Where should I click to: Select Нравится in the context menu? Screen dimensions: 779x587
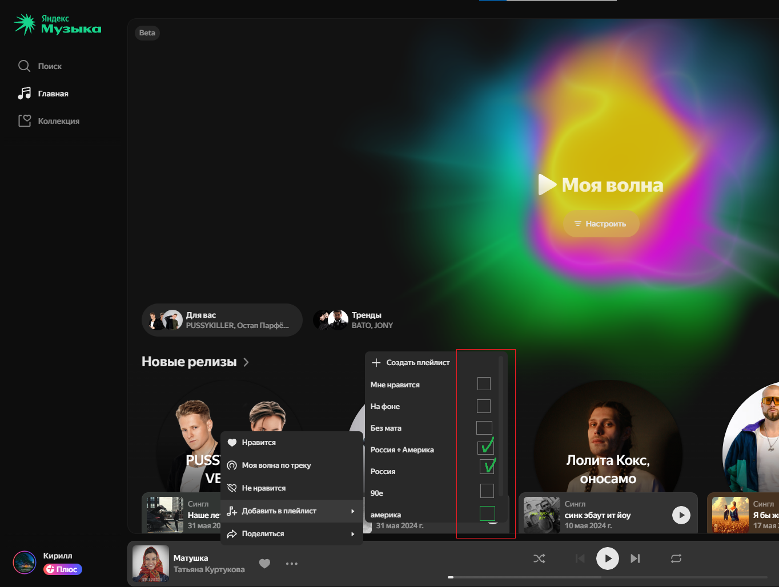292,443
